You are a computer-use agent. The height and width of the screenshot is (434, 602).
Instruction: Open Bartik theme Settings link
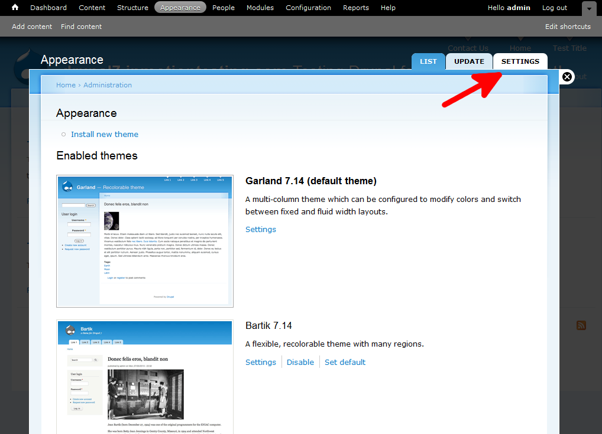(x=261, y=363)
